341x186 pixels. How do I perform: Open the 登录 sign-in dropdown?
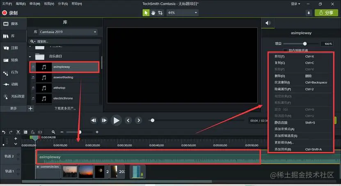point(295,4)
